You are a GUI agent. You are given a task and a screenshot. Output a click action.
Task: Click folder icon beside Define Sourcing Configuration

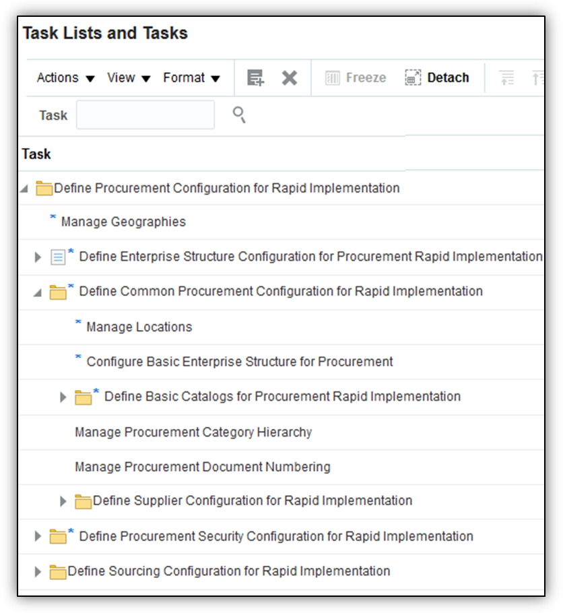pyautogui.click(x=59, y=572)
